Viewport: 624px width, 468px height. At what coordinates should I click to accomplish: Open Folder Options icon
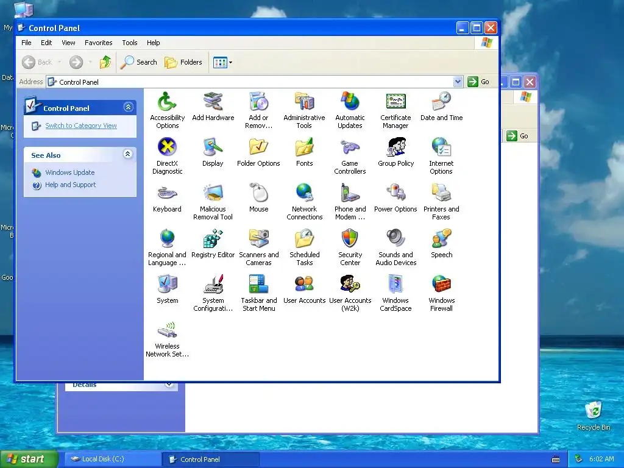click(x=258, y=147)
